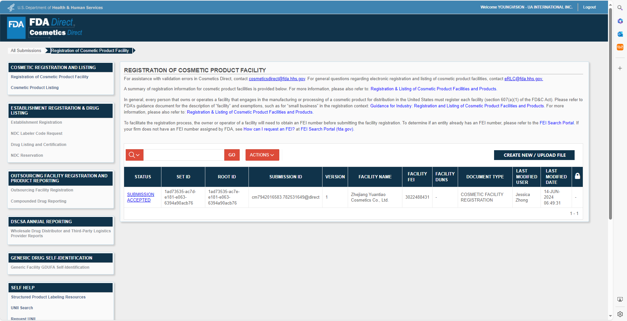Open the Outlook sidebar icon
The width and height of the screenshot is (627, 321).
pyautogui.click(x=620, y=34)
